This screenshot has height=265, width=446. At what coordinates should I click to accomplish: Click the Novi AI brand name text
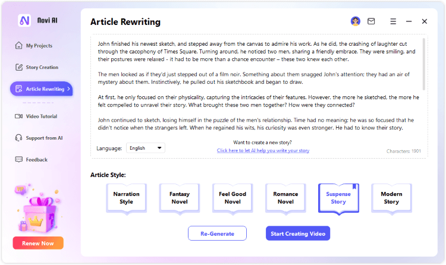(47, 20)
